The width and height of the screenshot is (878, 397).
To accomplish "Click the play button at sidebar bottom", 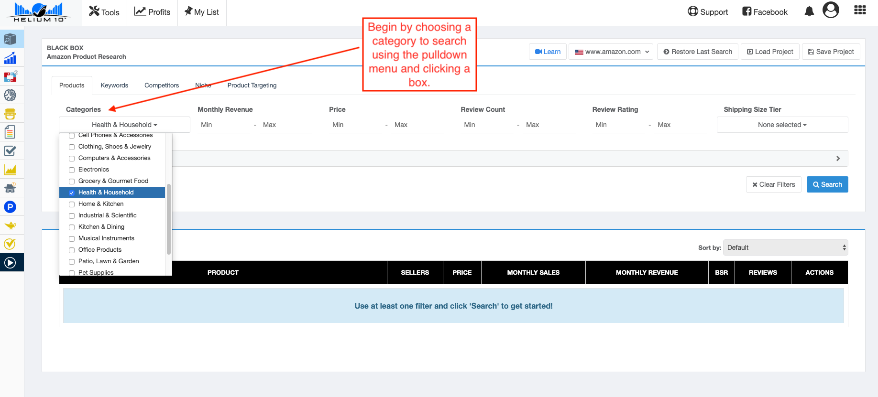I will tap(10, 263).
